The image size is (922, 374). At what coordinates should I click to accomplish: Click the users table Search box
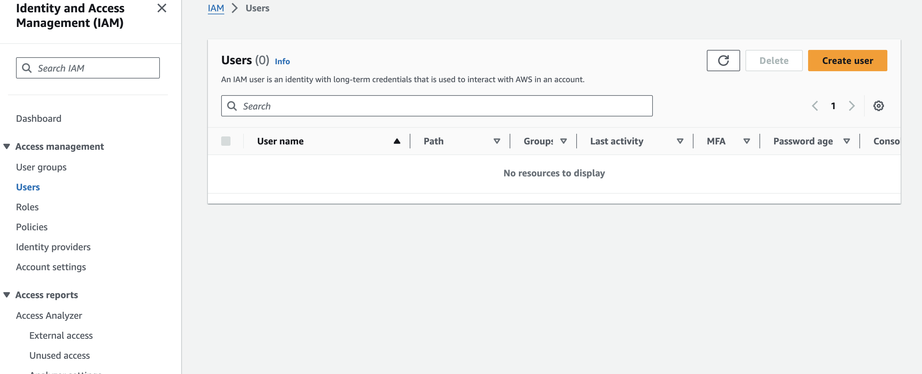(x=437, y=106)
